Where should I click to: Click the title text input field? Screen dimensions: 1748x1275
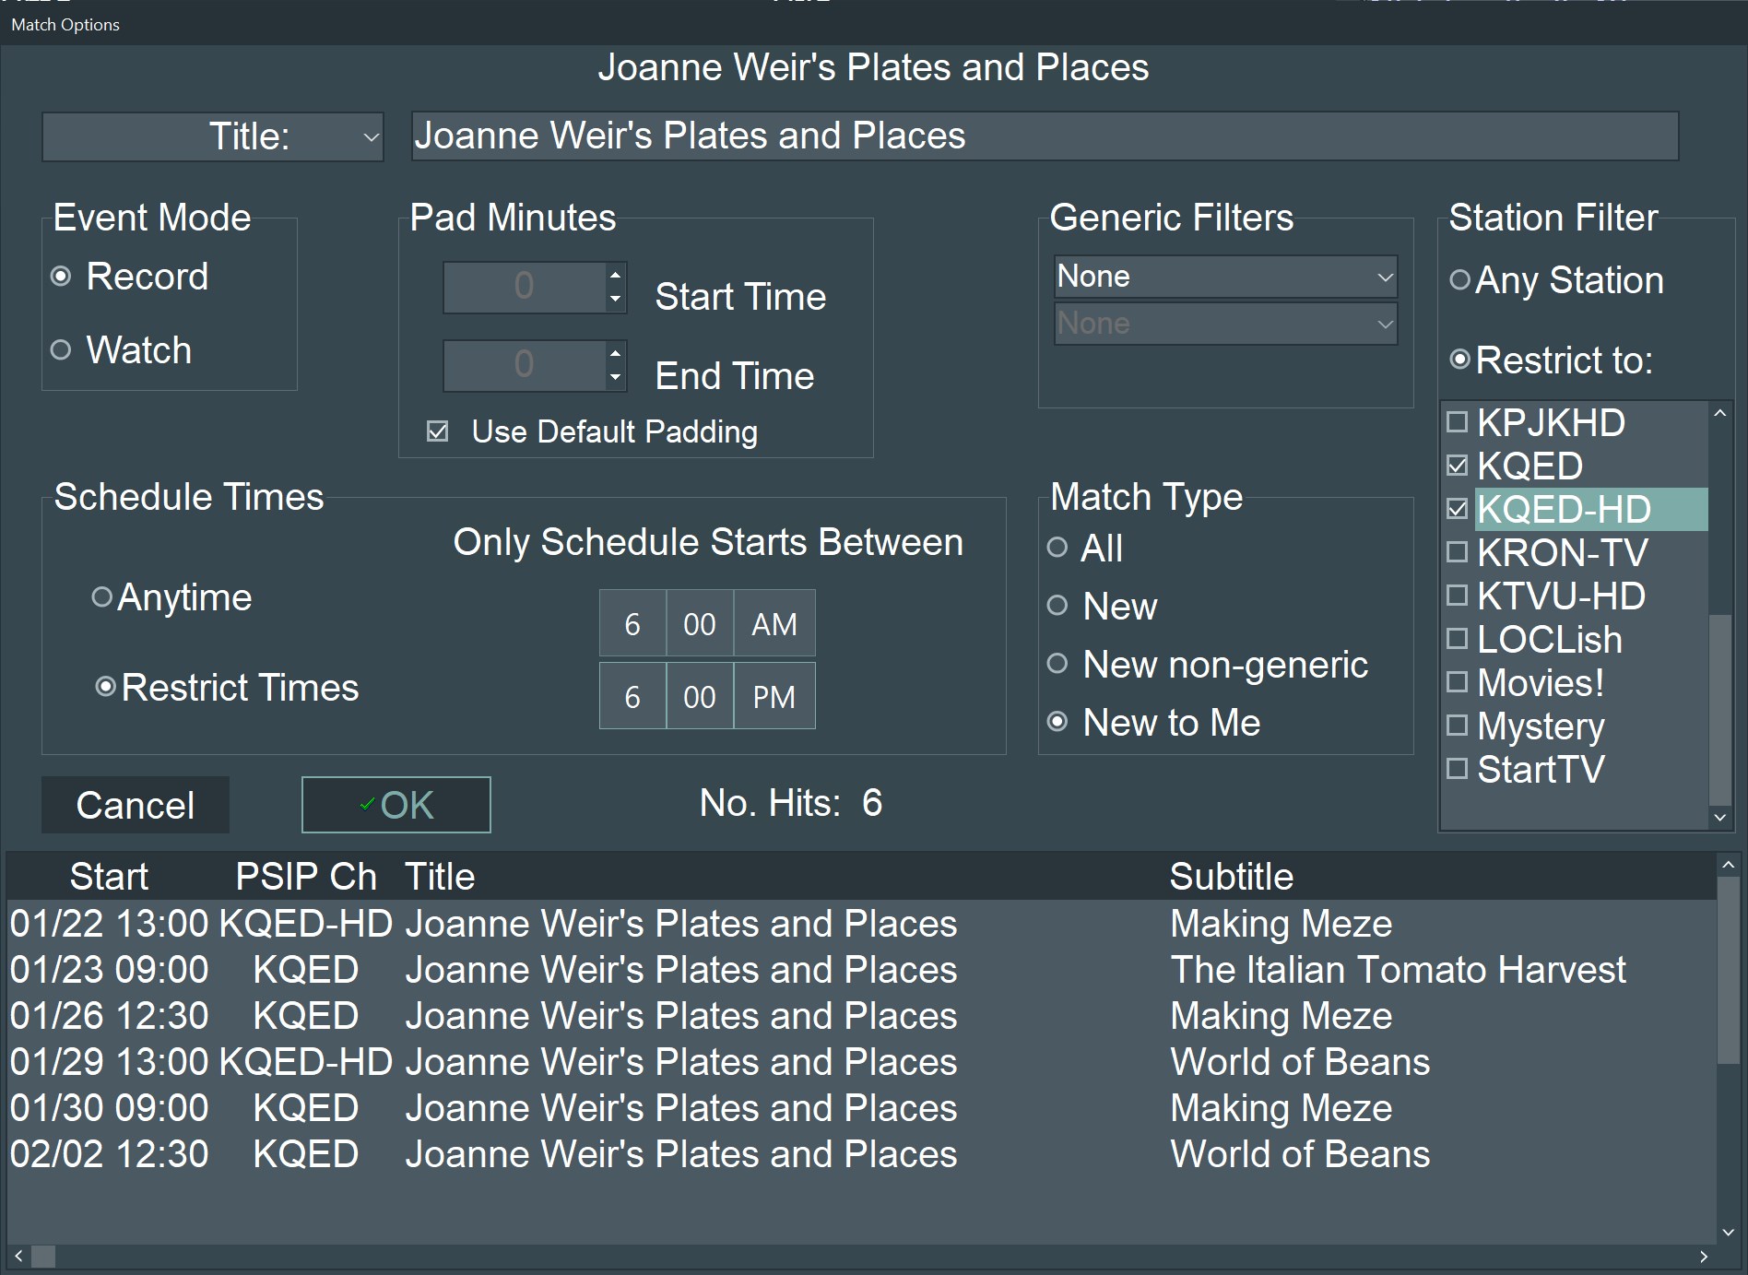(1044, 136)
